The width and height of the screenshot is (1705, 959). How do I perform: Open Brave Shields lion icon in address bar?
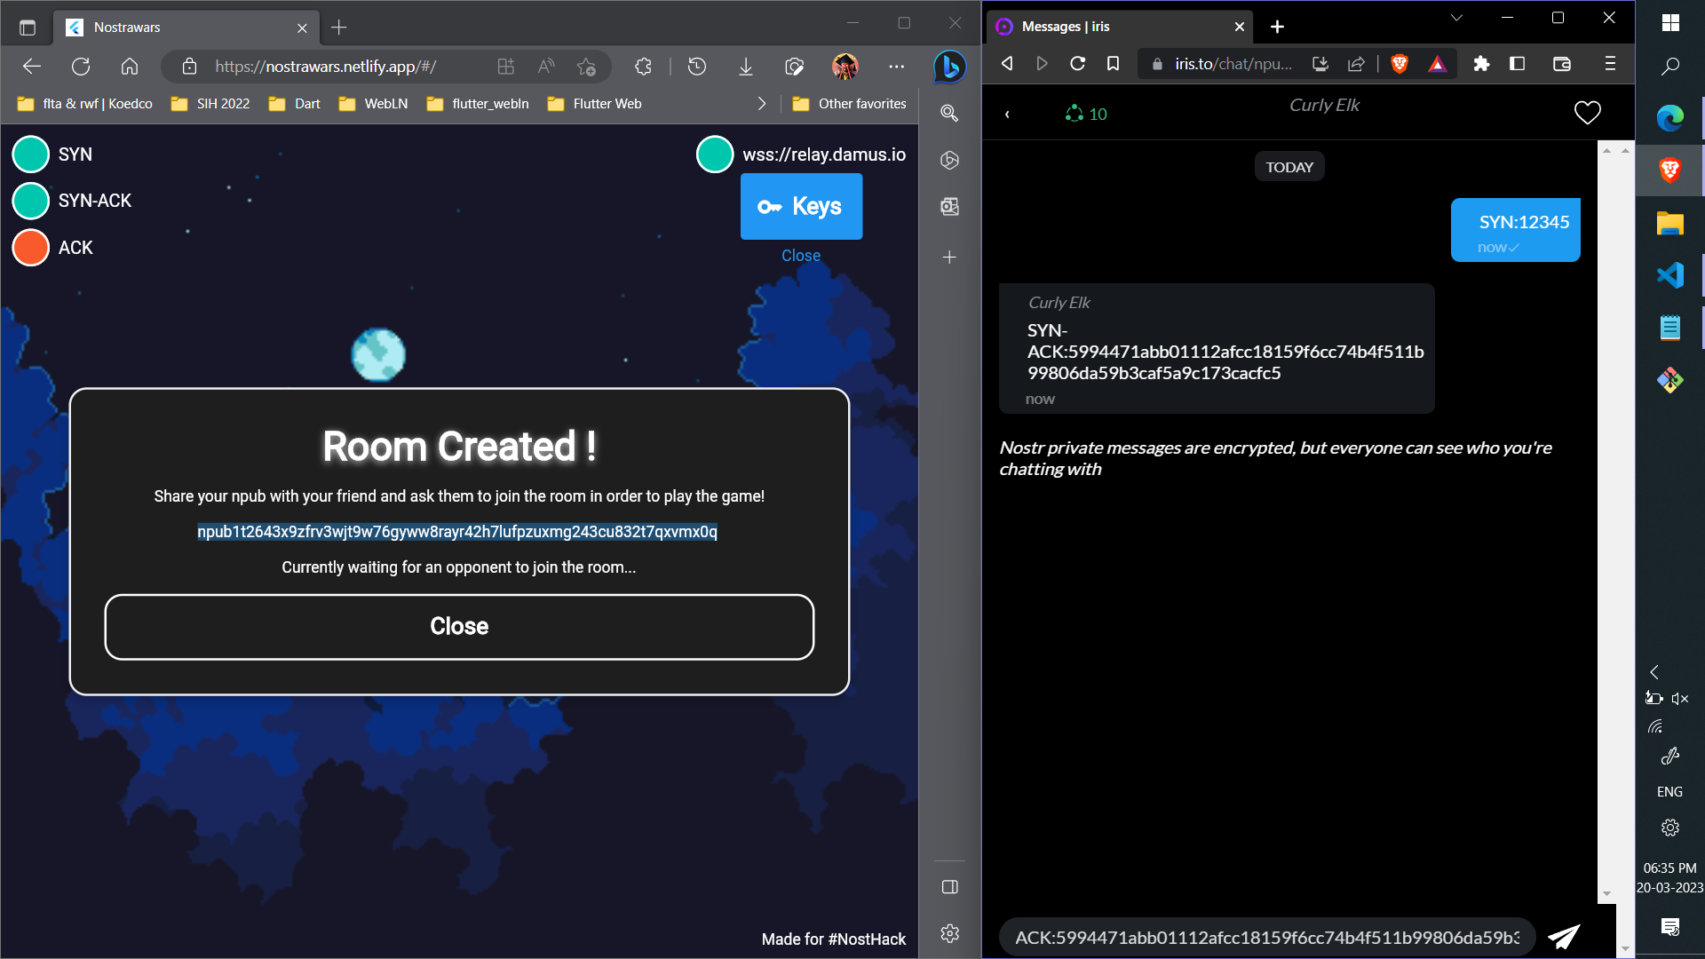[x=1400, y=64]
